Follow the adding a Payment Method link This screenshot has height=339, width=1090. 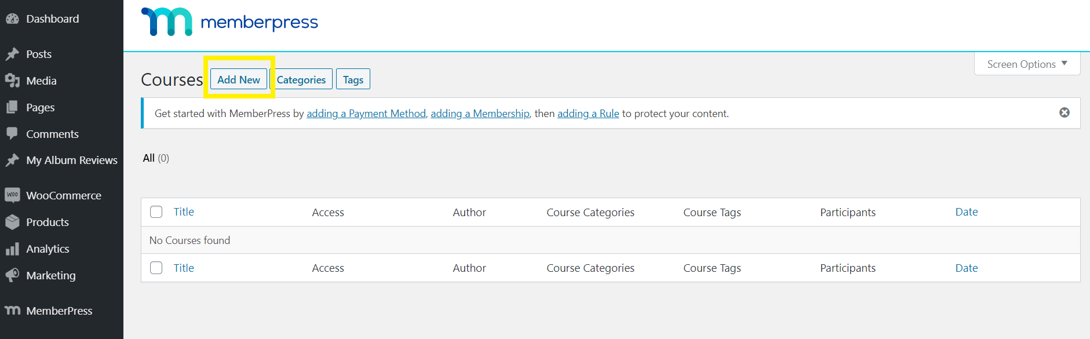(x=366, y=114)
